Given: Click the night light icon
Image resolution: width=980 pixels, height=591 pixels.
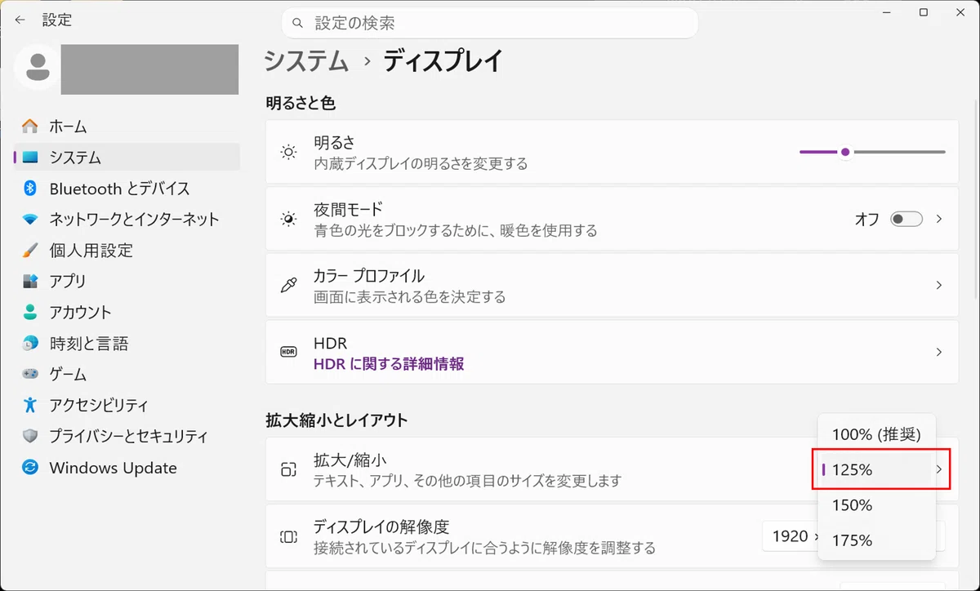Looking at the screenshot, I should (x=288, y=219).
